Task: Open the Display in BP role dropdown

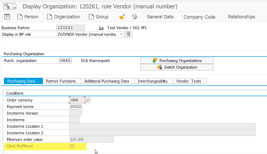Action: (x=121, y=34)
